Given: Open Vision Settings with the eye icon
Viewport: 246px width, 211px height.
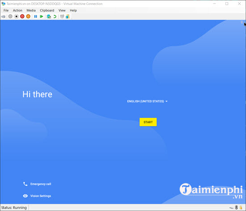Looking at the screenshot, I should coord(25,196).
